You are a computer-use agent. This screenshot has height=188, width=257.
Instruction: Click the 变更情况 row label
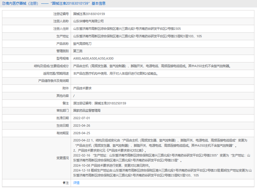pyautogui.click(x=63, y=158)
